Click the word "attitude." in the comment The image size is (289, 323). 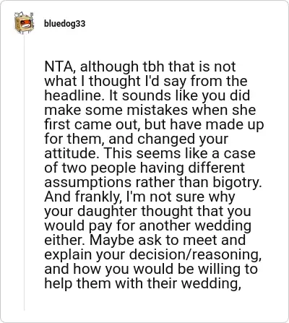[72, 153]
